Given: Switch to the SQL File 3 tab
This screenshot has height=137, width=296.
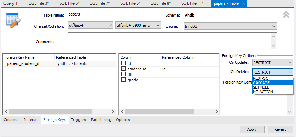Looking at the screenshot, I should pyautogui.click(x=39, y=3).
